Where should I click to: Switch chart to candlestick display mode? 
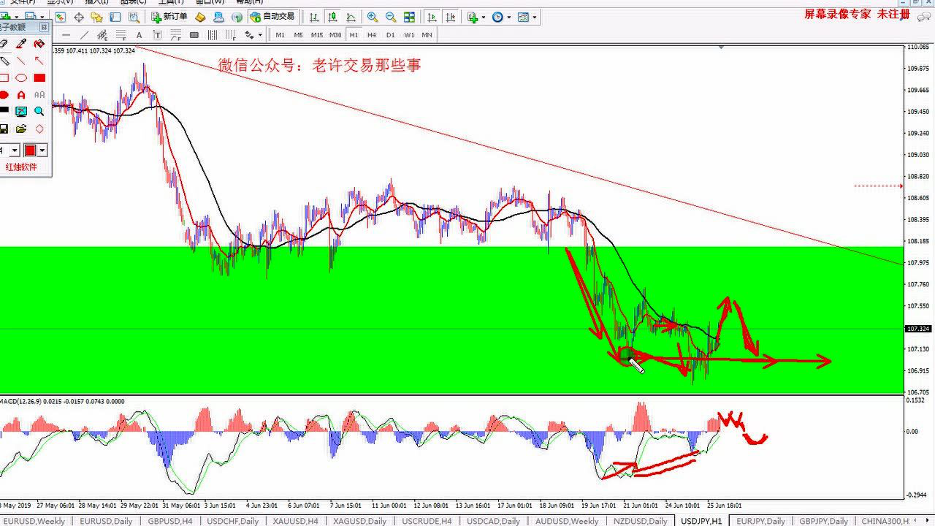pyautogui.click(x=333, y=17)
